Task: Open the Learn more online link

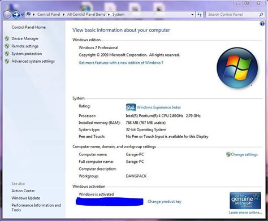Action: tap(245, 213)
